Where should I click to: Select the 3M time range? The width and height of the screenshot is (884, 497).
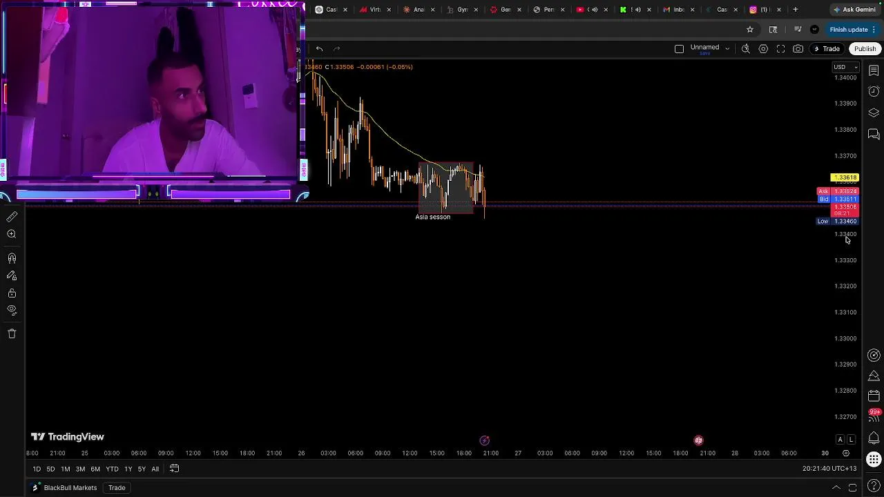pos(80,469)
